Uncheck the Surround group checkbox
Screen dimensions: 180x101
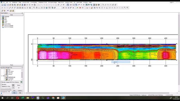5,74
